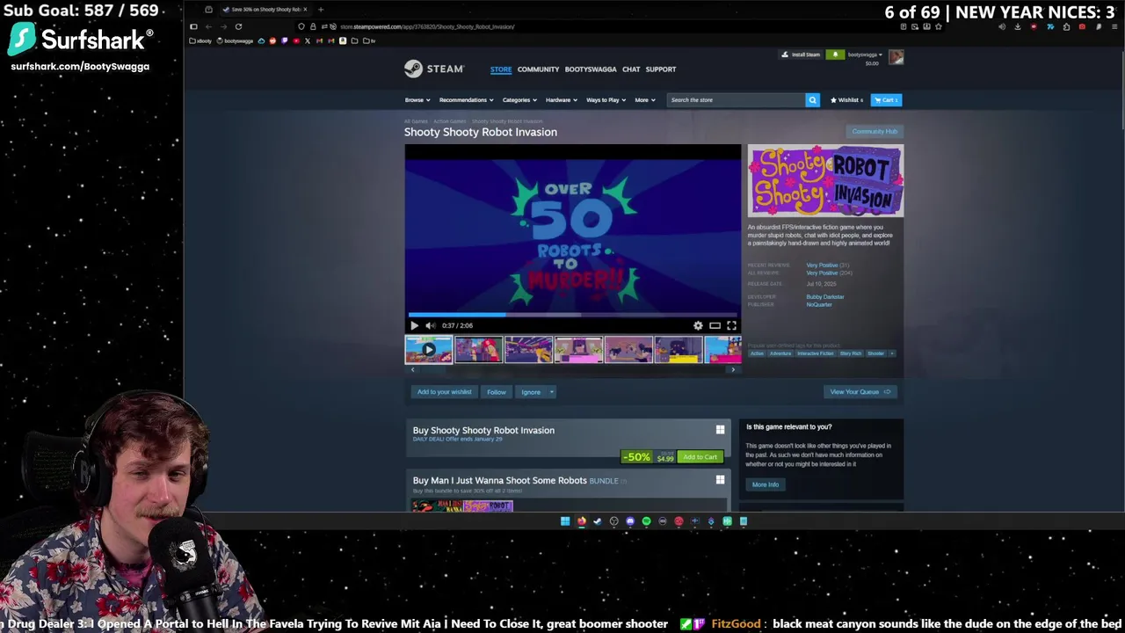
Task: Mute the trailer volume icon
Action: coord(430,325)
